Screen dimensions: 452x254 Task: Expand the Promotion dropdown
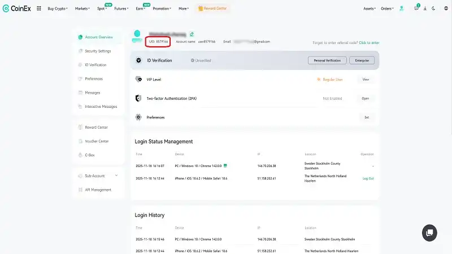point(162,8)
